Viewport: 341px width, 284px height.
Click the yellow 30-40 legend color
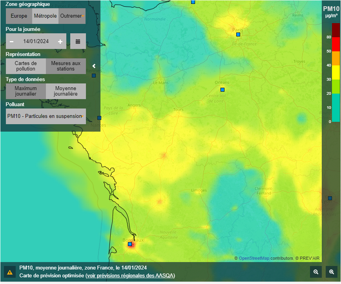tap(336, 72)
